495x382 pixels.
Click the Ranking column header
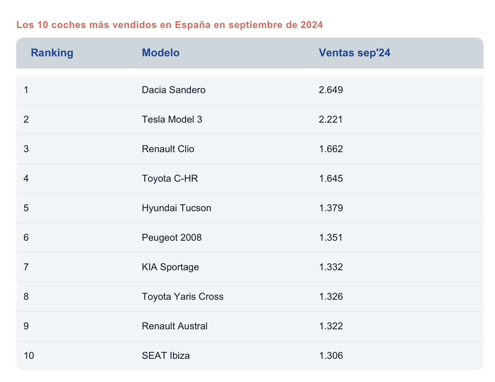52,53
